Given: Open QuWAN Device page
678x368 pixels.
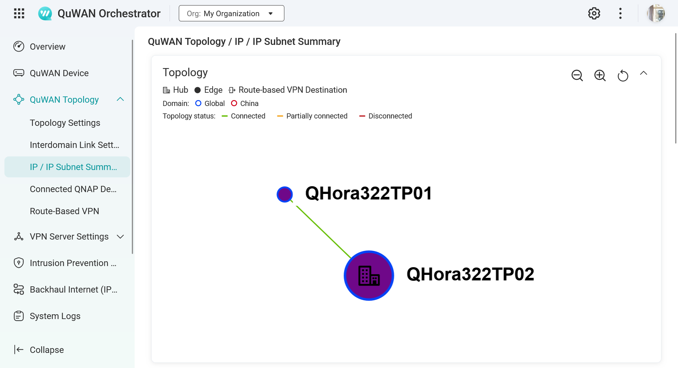Looking at the screenshot, I should [59, 73].
